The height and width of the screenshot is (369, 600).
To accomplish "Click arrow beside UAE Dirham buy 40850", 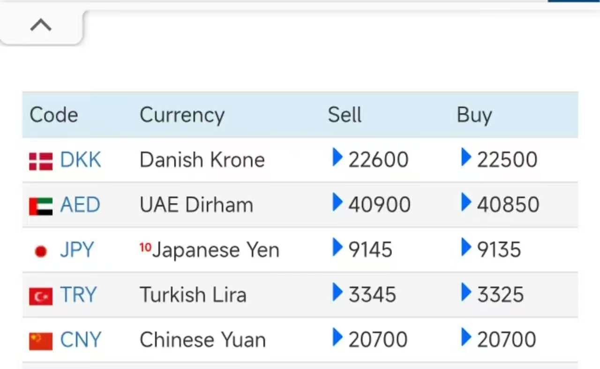I will tap(466, 203).
